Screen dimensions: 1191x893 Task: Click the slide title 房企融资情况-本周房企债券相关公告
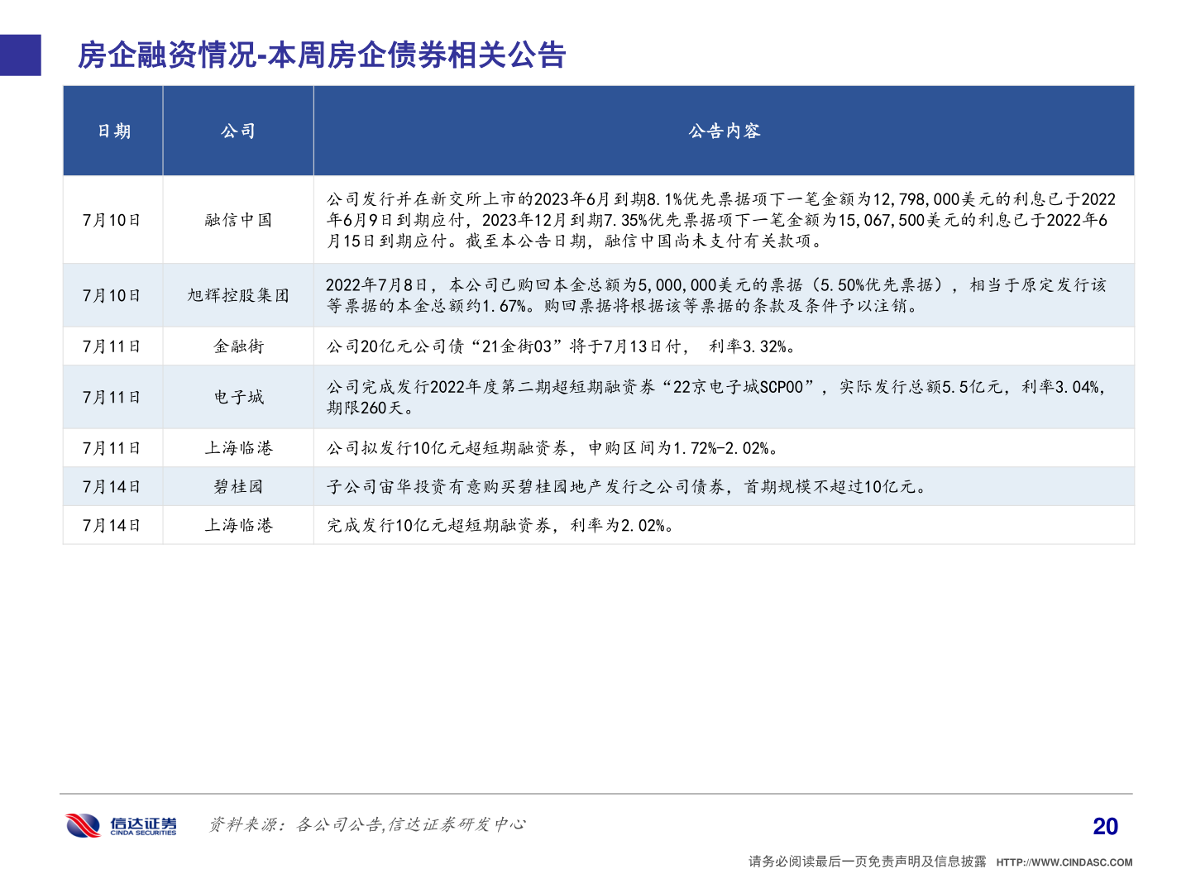(x=323, y=56)
